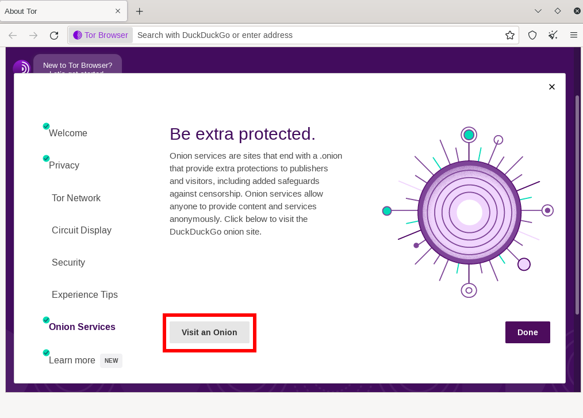Open the Experience Tips section
583x418 pixels.
click(x=85, y=294)
